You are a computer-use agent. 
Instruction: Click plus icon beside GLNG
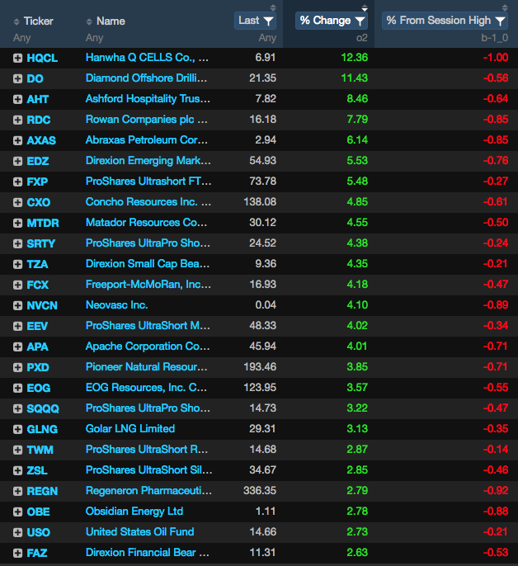pos(17,429)
